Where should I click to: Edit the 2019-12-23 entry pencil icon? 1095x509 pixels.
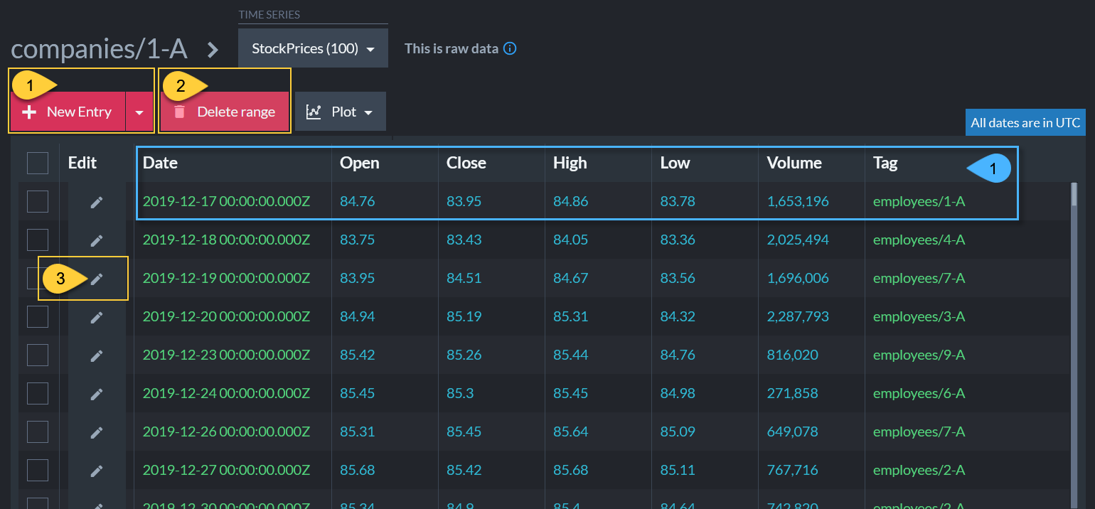click(x=97, y=355)
